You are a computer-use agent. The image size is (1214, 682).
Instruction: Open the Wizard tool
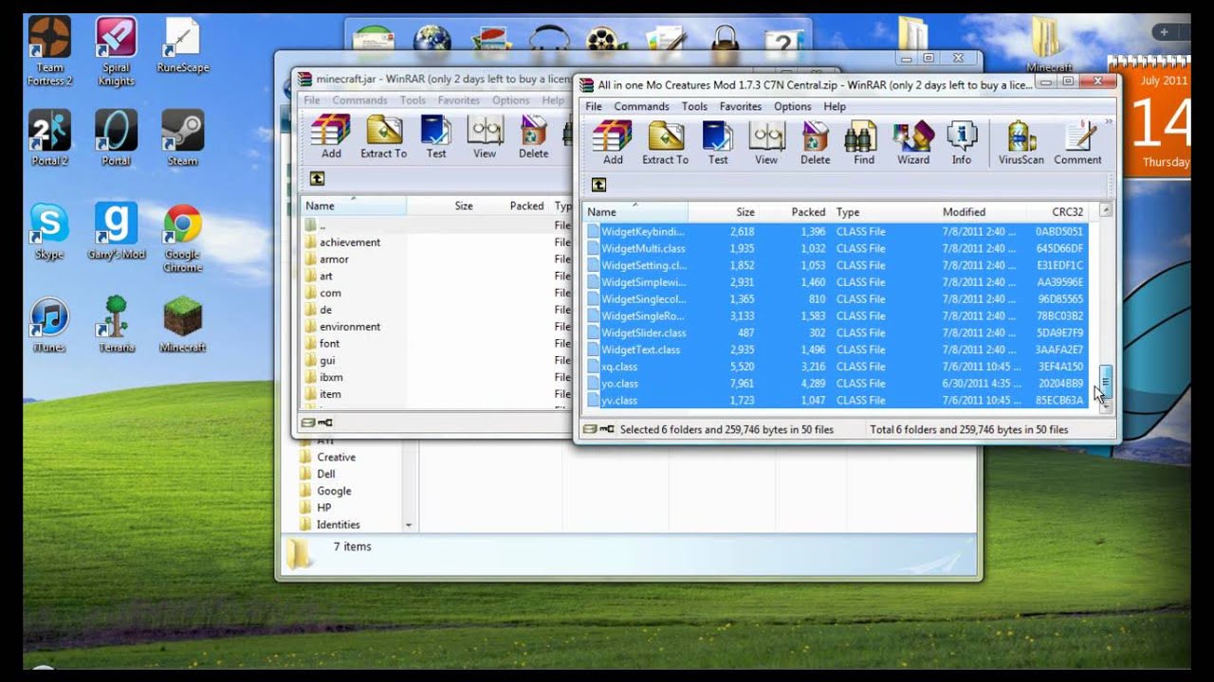click(x=913, y=143)
